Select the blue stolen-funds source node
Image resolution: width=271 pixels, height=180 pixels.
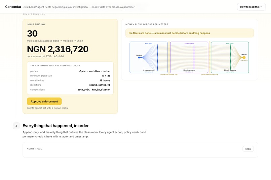pyautogui.click(x=139, y=57)
